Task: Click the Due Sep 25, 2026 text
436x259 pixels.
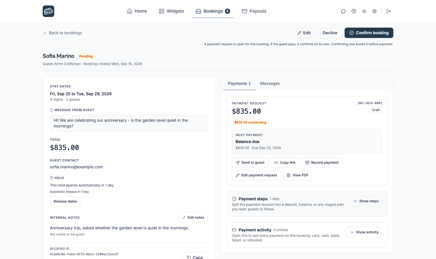Action: pyautogui.click(x=266, y=148)
